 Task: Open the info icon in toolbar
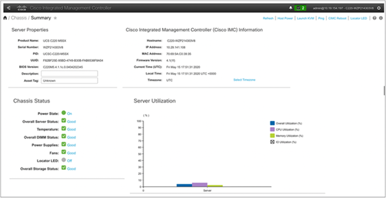(381, 18)
